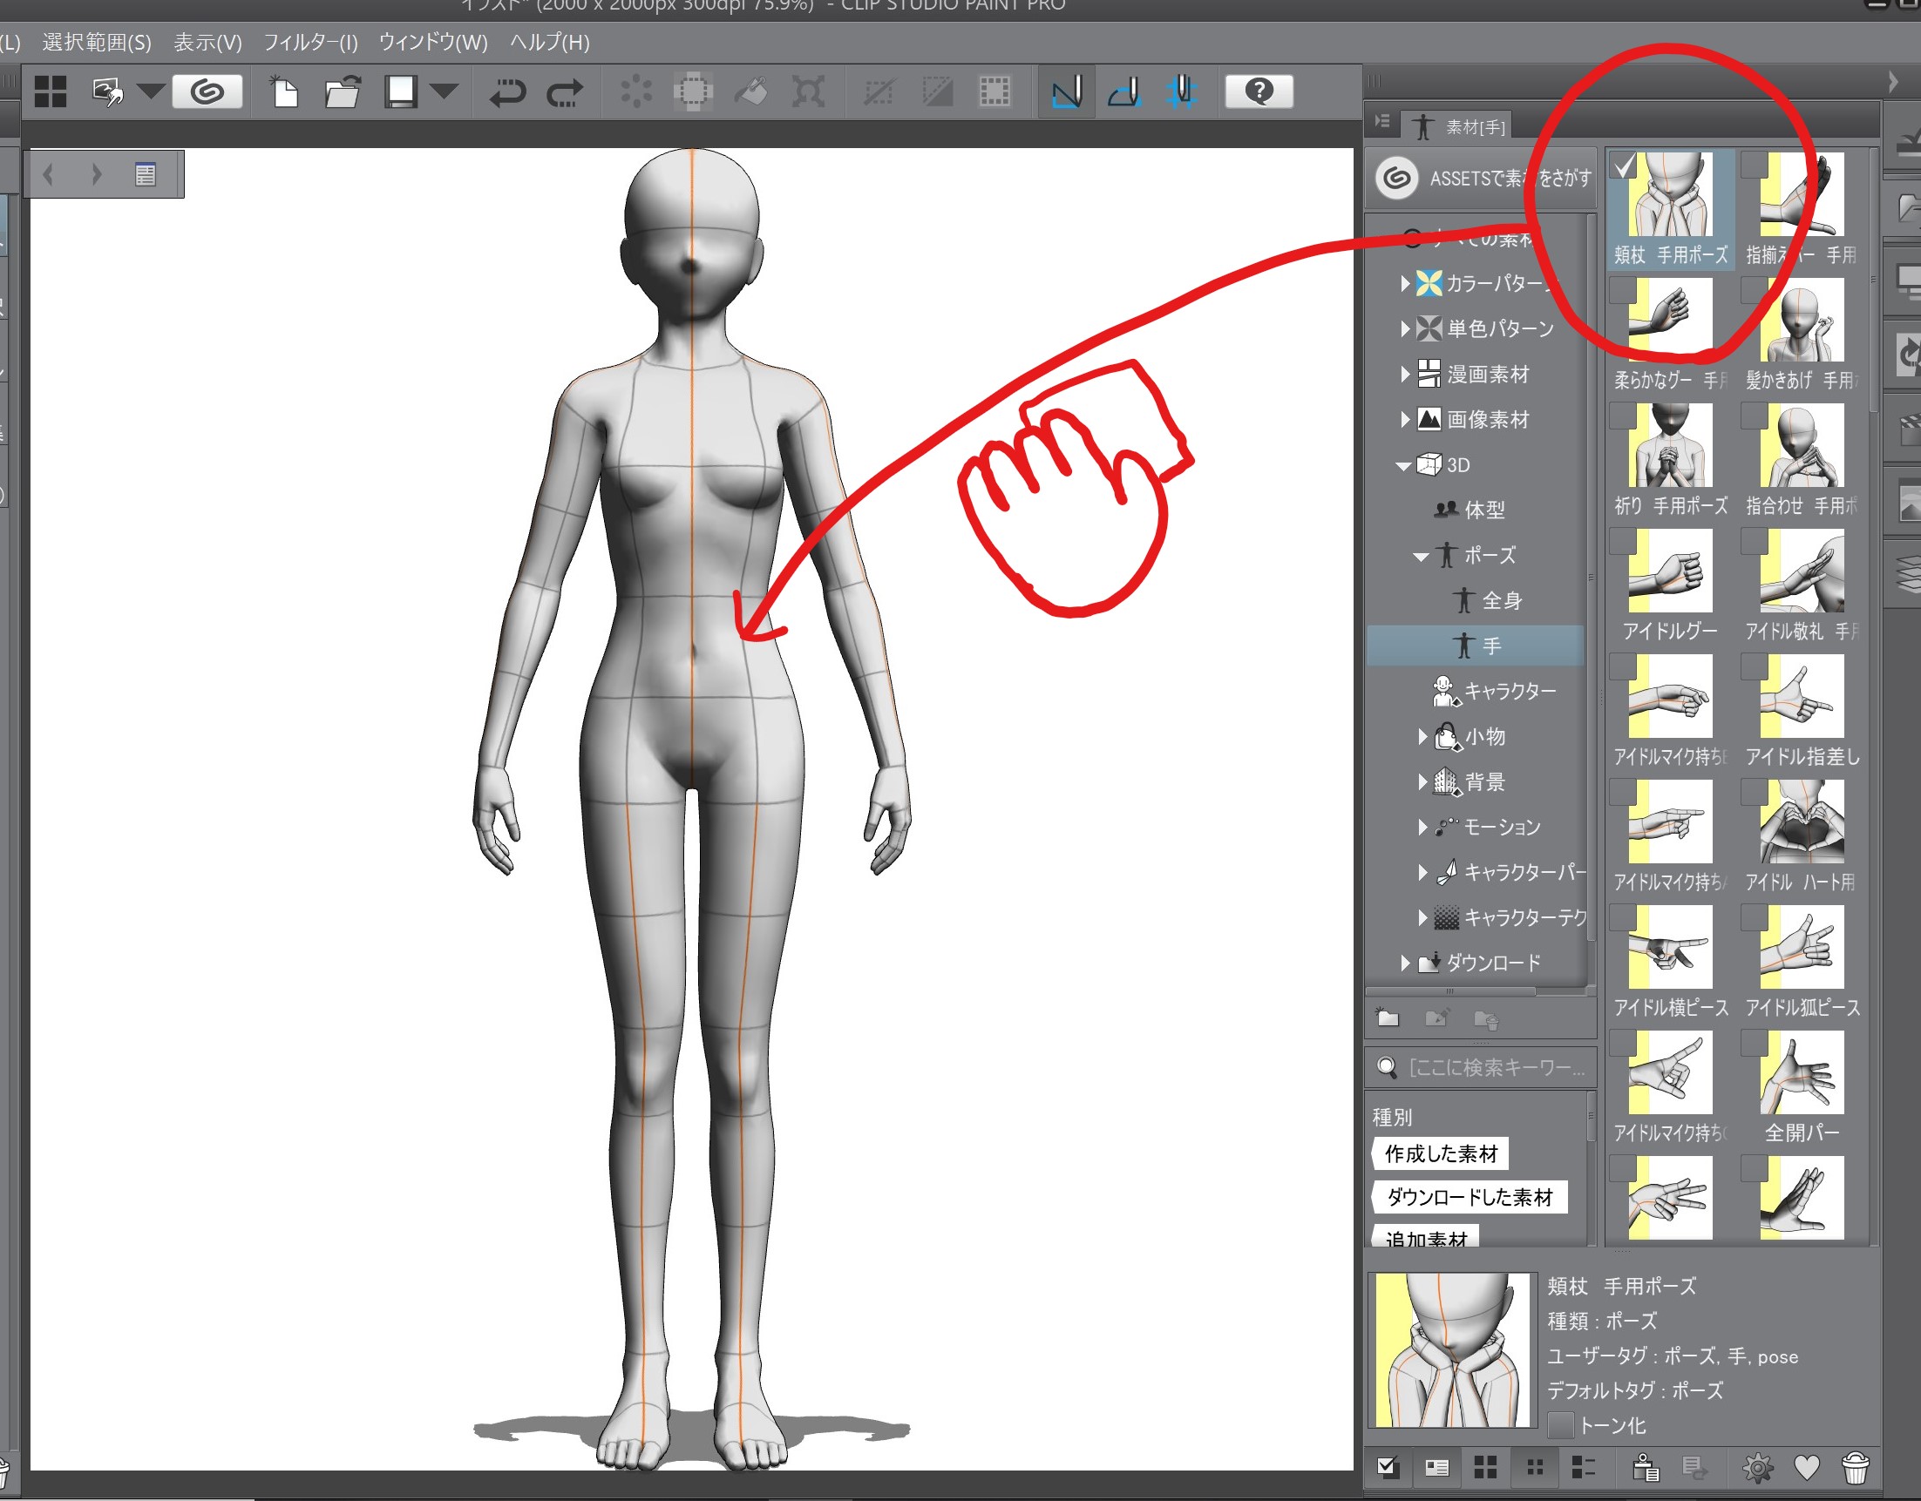Open the フィルター(I) menu
1921x1501 pixels.
pos(310,42)
